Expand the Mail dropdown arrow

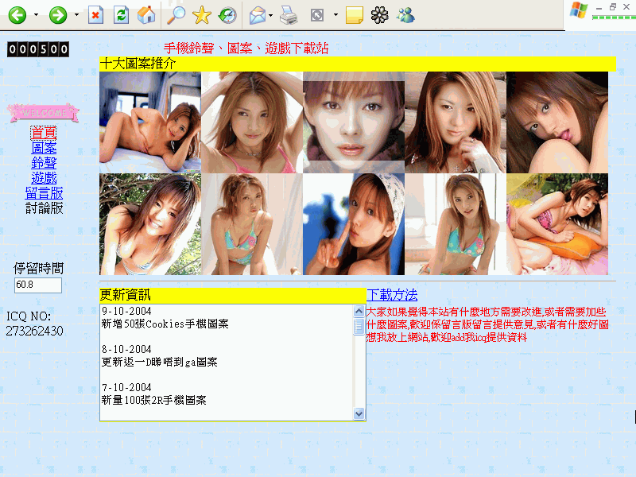(271, 15)
